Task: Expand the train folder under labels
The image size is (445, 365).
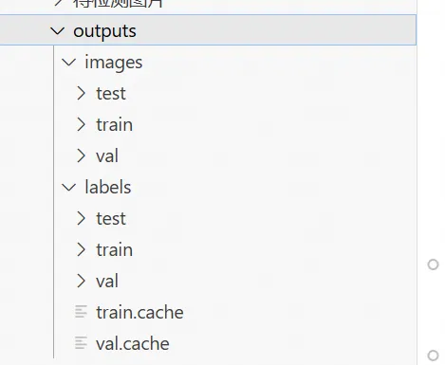Action: (x=82, y=249)
